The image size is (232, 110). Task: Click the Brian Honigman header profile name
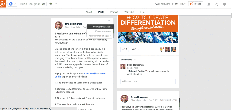click(30, 4)
